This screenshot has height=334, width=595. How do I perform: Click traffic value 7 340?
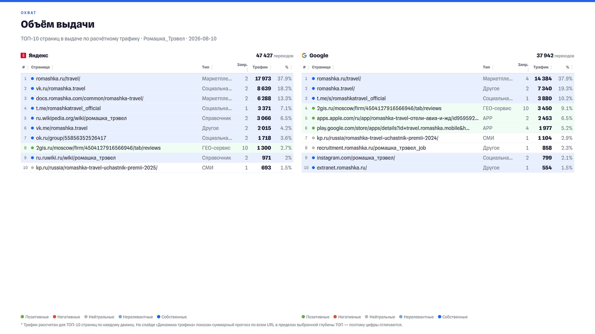point(545,89)
